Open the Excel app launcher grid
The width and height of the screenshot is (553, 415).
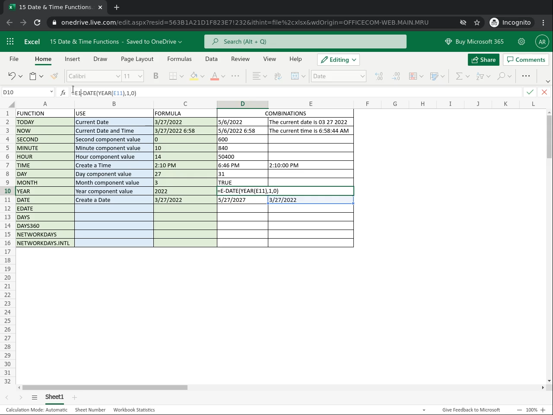pos(10,41)
